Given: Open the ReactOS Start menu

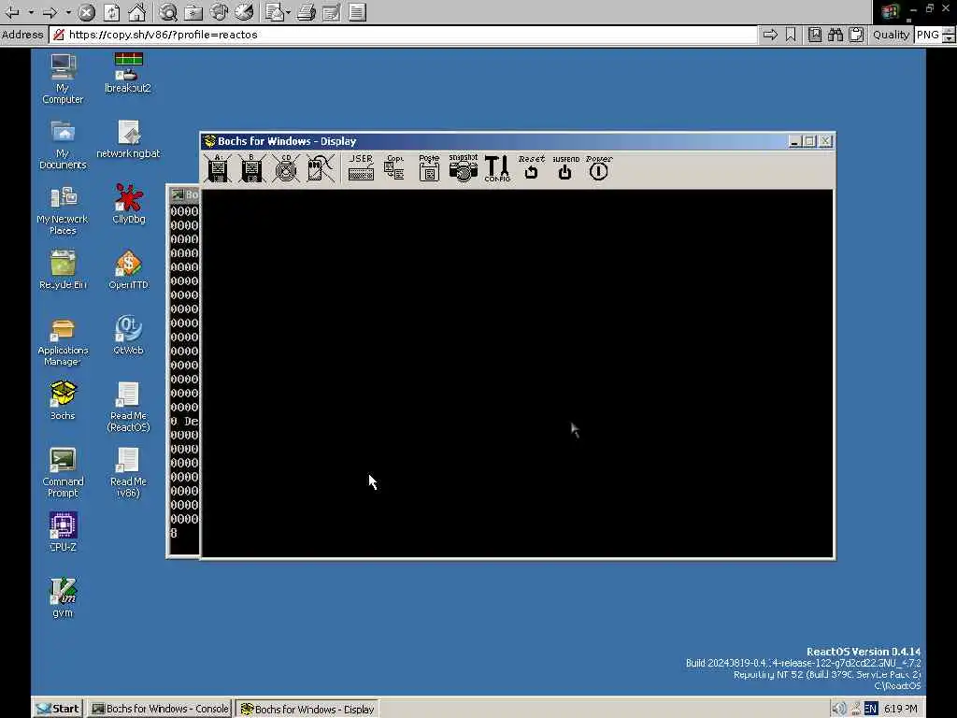Looking at the screenshot, I should pos(57,709).
